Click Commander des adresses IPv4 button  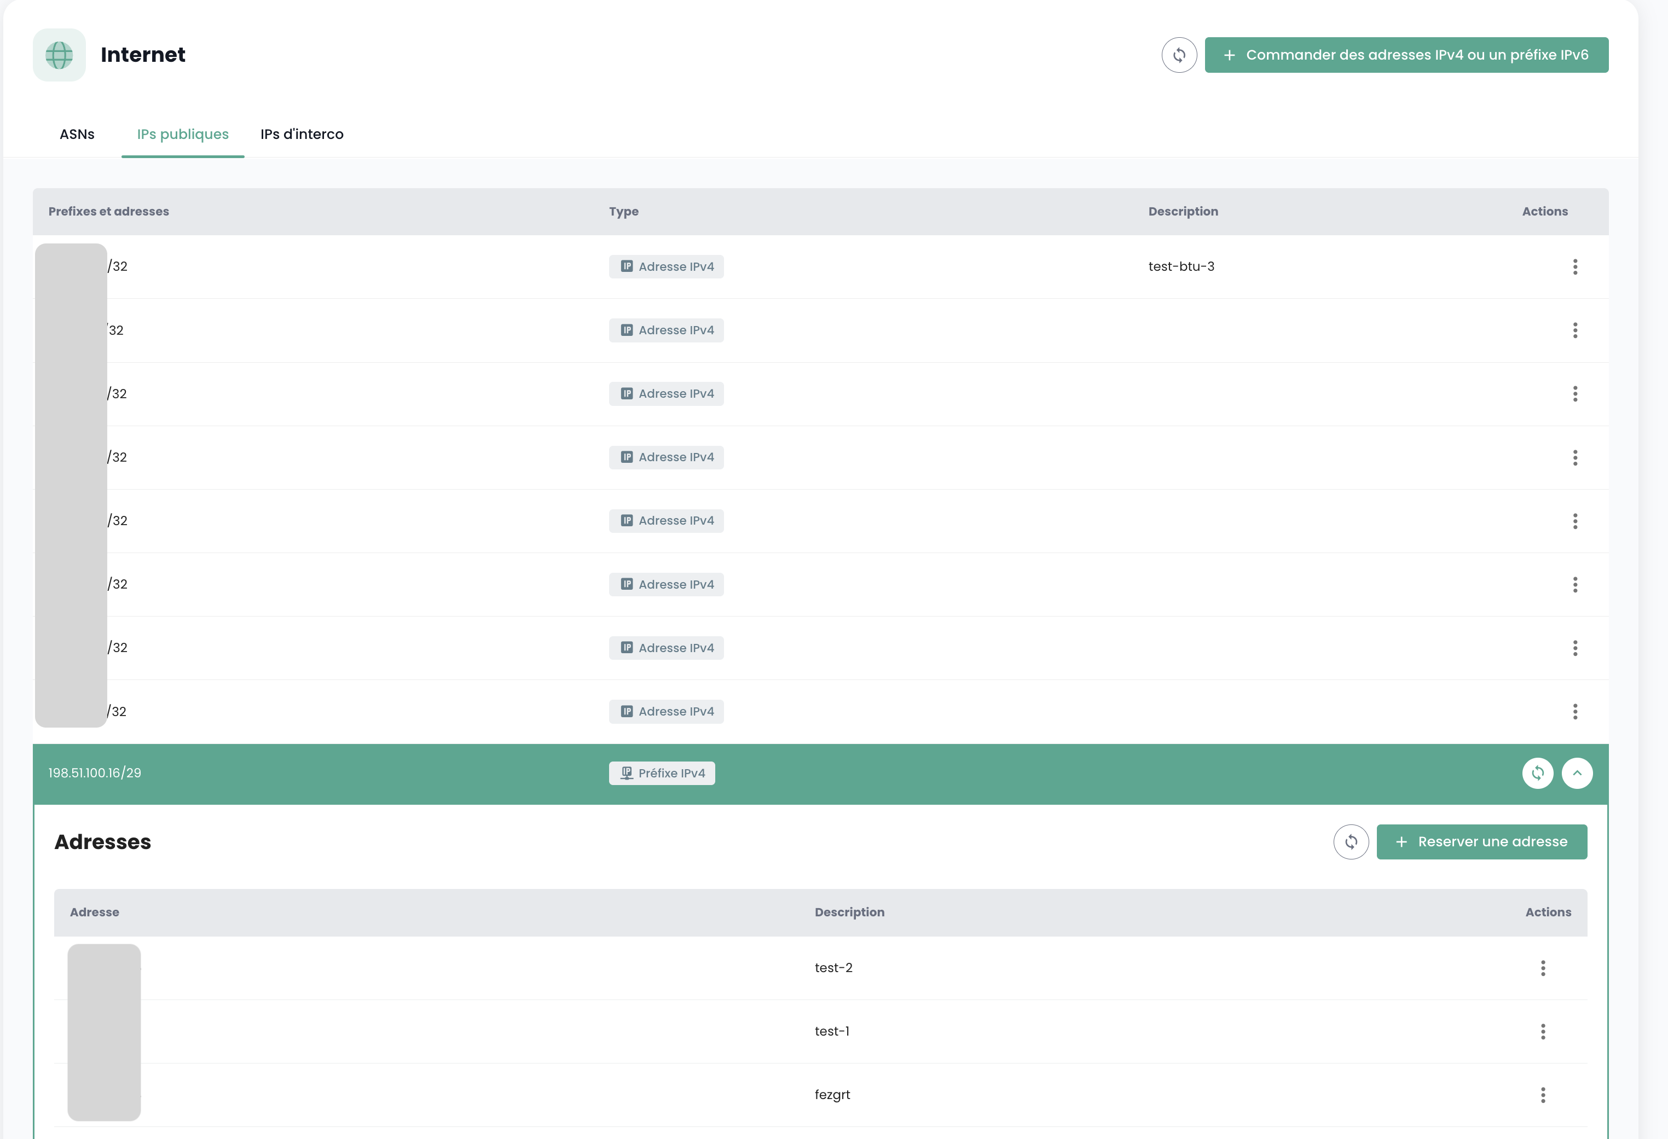tap(1406, 55)
